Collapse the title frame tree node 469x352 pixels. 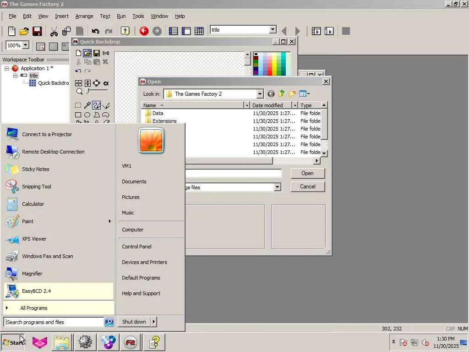(x=15, y=76)
